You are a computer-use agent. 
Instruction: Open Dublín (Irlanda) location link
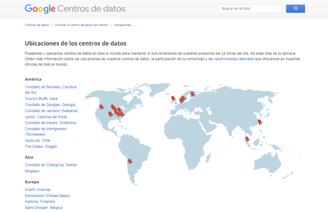click(37, 189)
